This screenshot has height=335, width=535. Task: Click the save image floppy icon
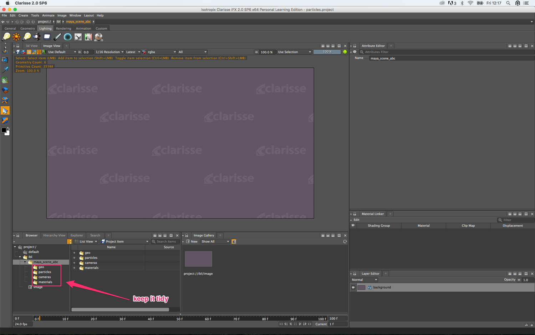18,52
